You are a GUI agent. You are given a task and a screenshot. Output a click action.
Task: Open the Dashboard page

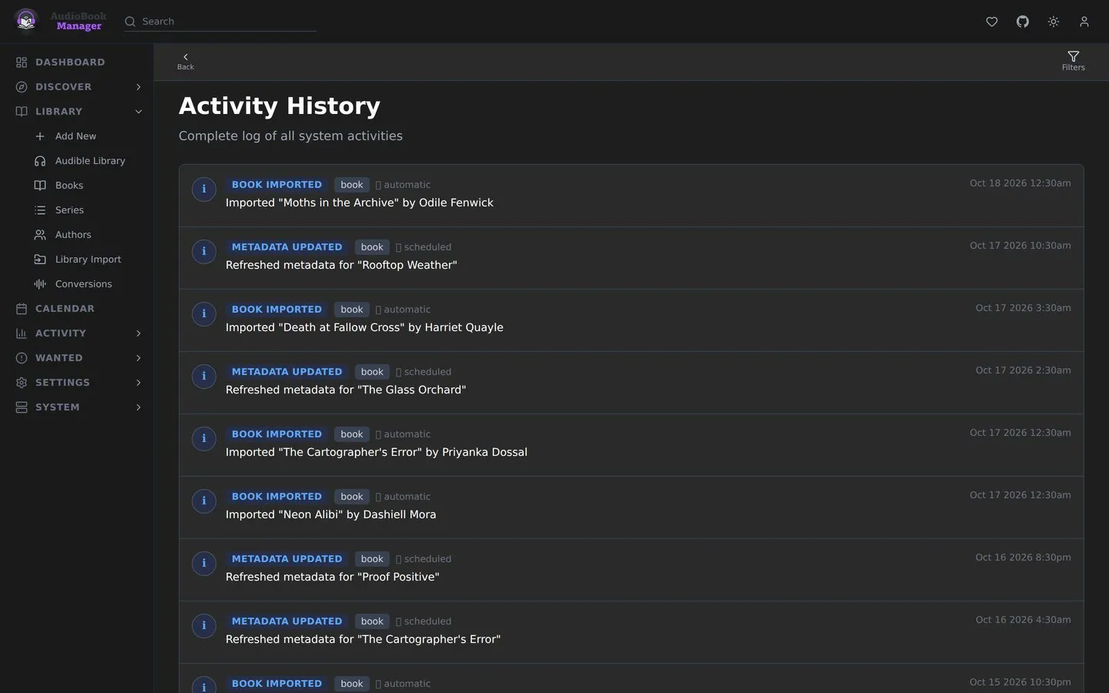70,62
